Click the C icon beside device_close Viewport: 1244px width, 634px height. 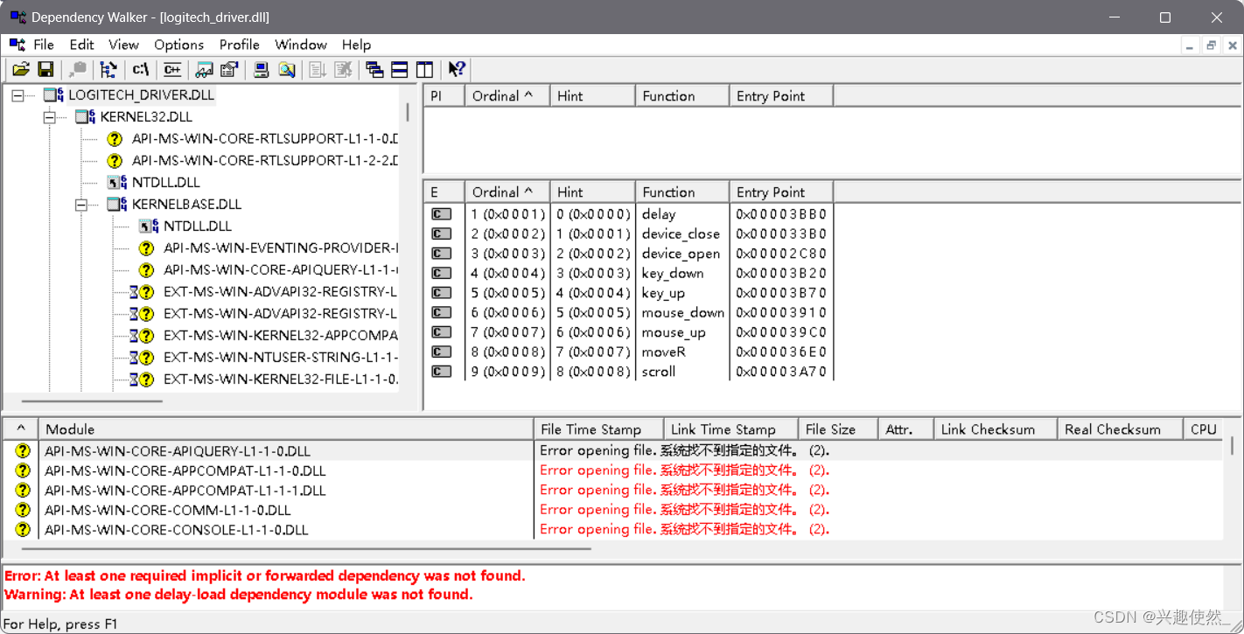442,233
